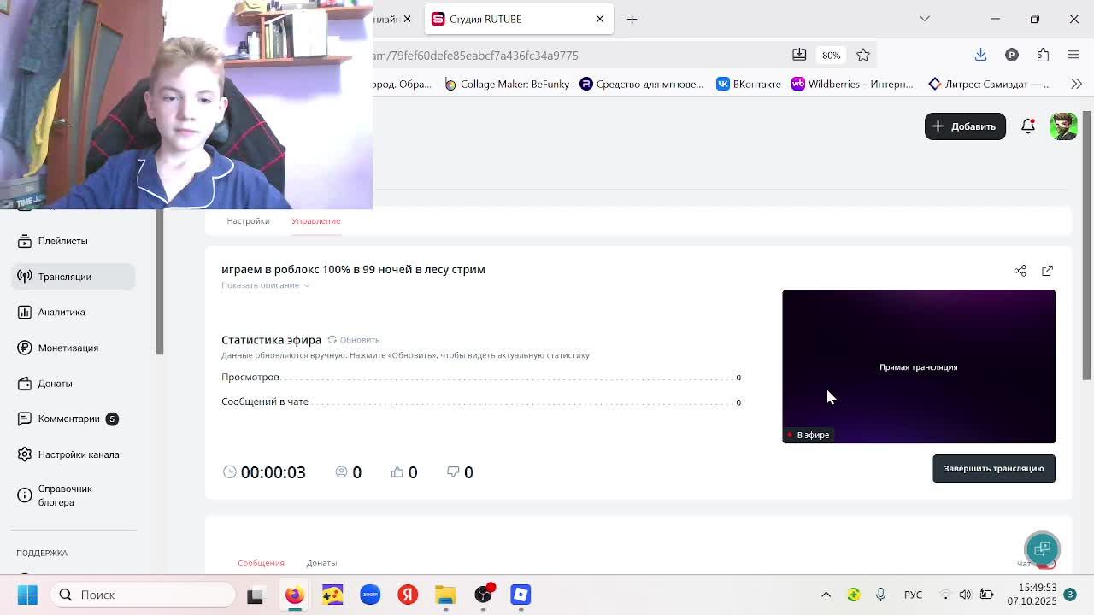Refresh stream statistics with Обновить
1094x615 pixels.
click(354, 340)
